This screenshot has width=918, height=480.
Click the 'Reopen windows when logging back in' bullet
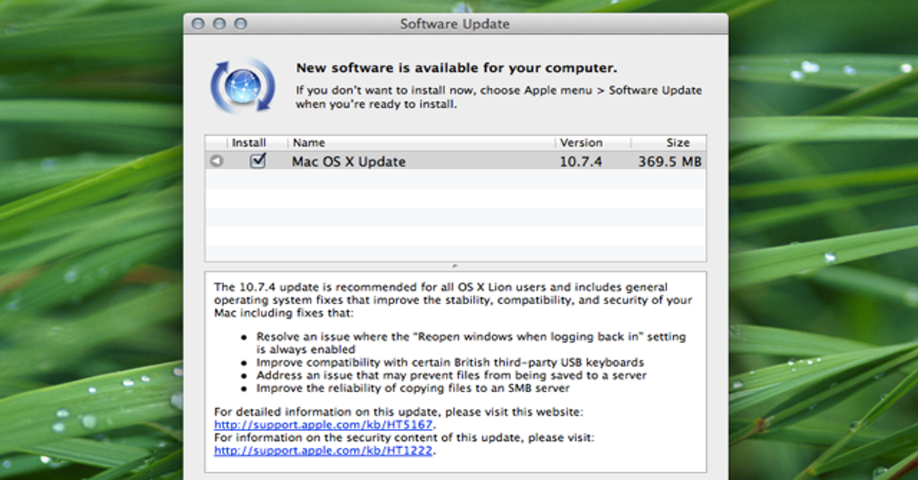coord(471,342)
